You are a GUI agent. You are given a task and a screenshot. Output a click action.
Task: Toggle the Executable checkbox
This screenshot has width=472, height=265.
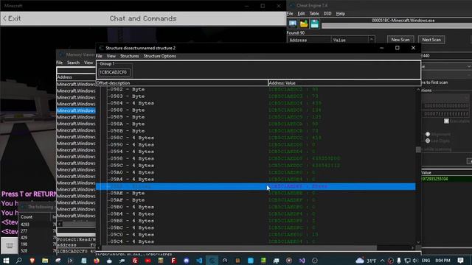[x=446, y=121]
